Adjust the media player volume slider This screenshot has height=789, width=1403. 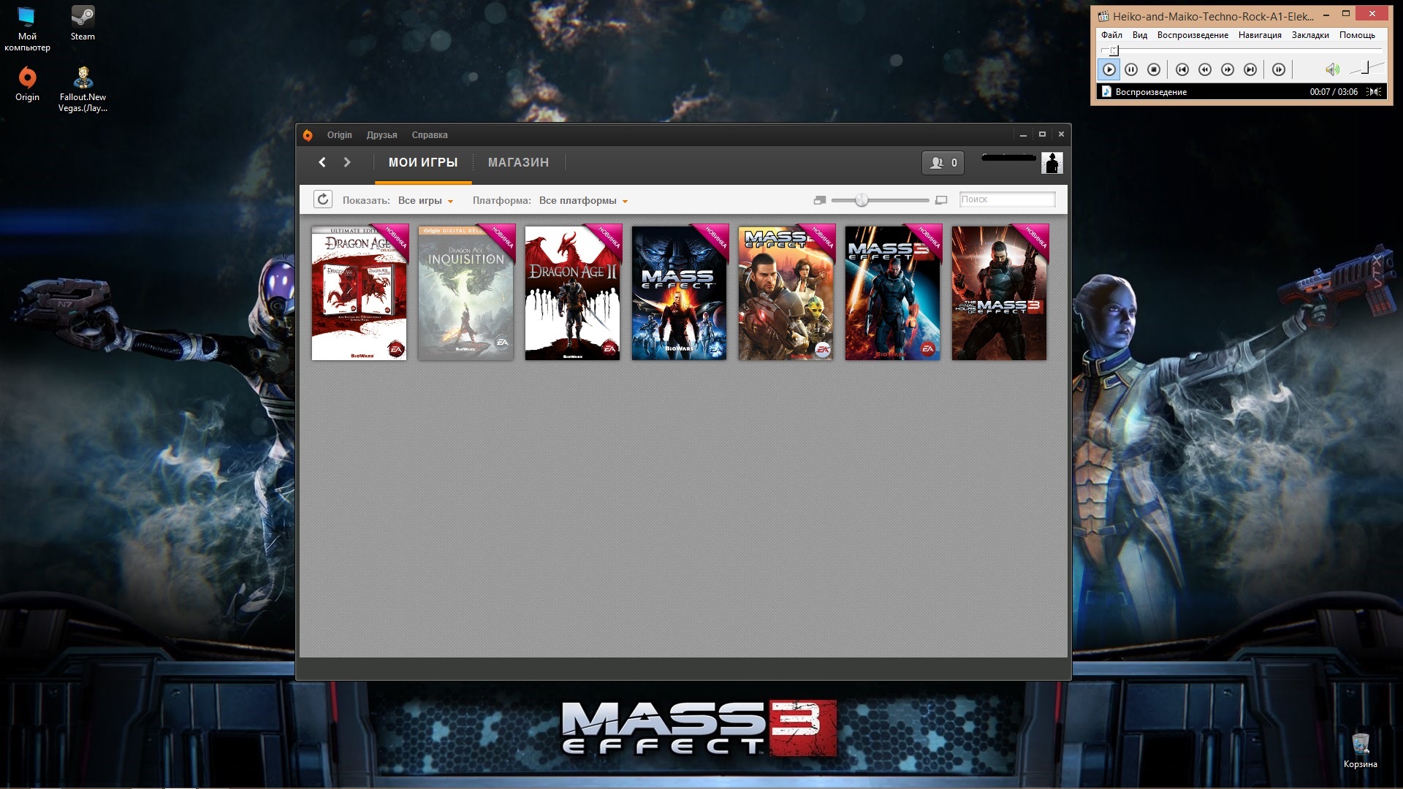[x=1366, y=69]
